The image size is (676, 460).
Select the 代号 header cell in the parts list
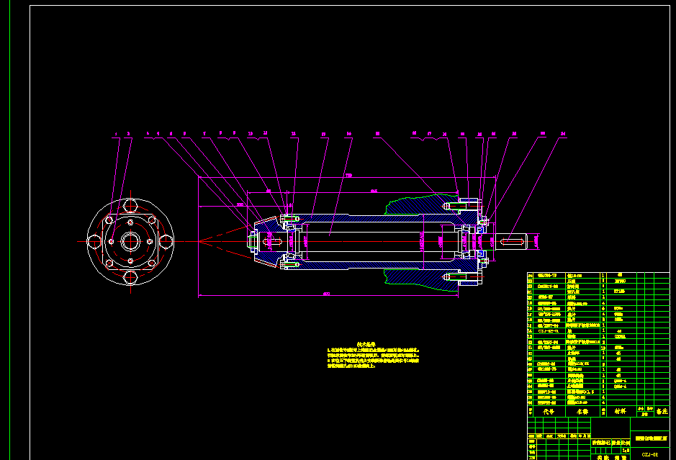coord(549,412)
